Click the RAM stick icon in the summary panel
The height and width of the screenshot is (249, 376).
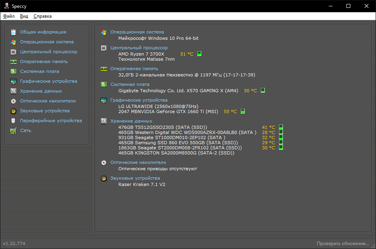click(x=104, y=69)
